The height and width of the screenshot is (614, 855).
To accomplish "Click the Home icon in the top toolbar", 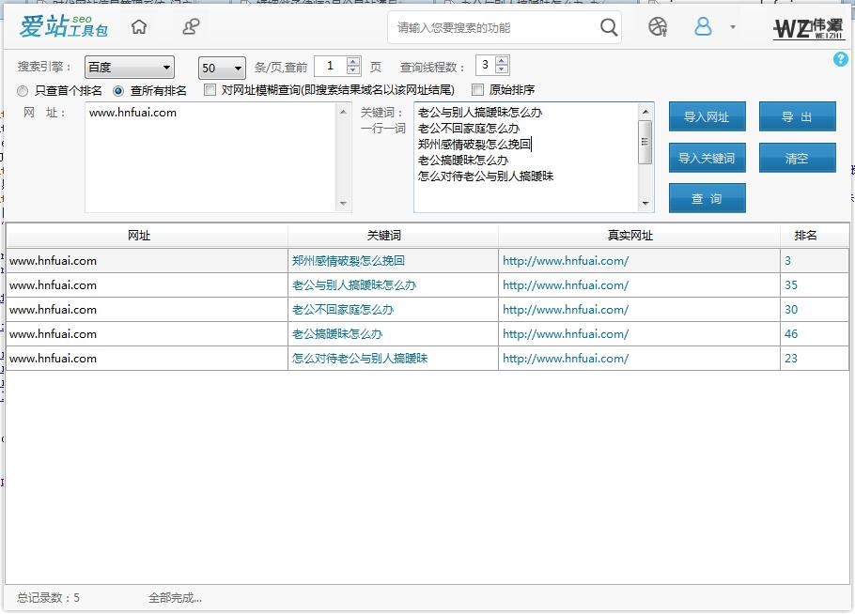I will click(138, 27).
